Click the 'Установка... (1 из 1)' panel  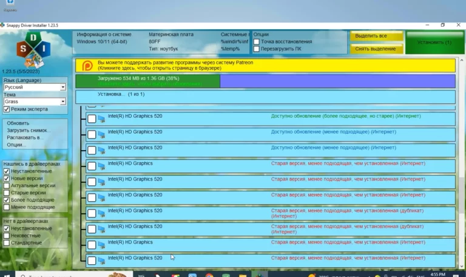pyautogui.click(x=265, y=97)
